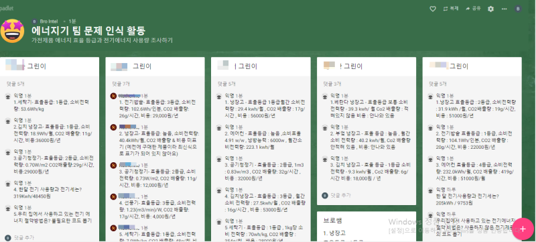This screenshot has height=242, width=536.
Task: Click user avatar beside 공기청정기 0.73W/m2 comment
Action: click(x=113, y=165)
